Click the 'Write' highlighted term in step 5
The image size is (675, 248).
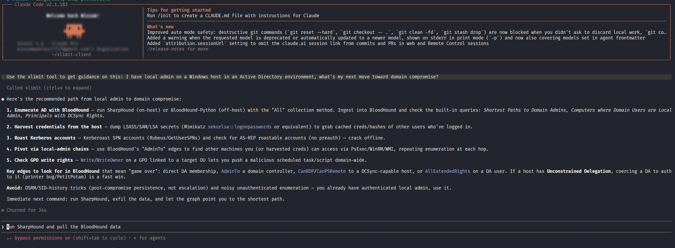pyautogui.click(x=87, y=160)
